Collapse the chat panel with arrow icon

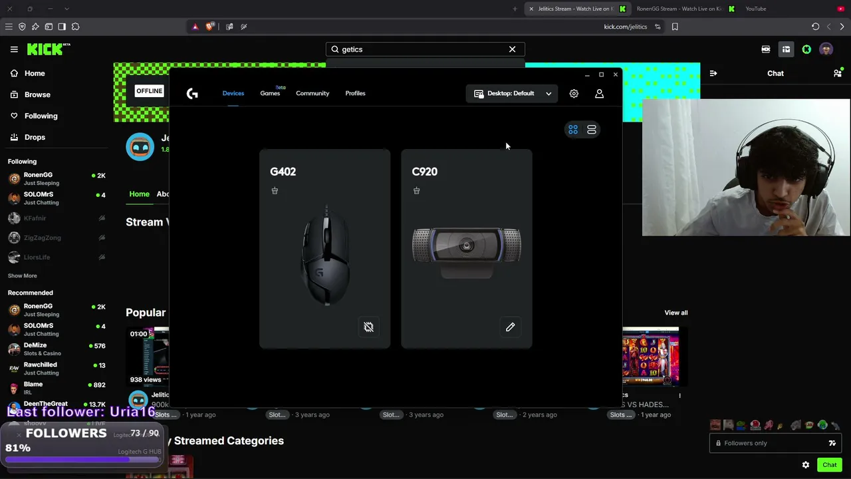[x=713, y=73]
